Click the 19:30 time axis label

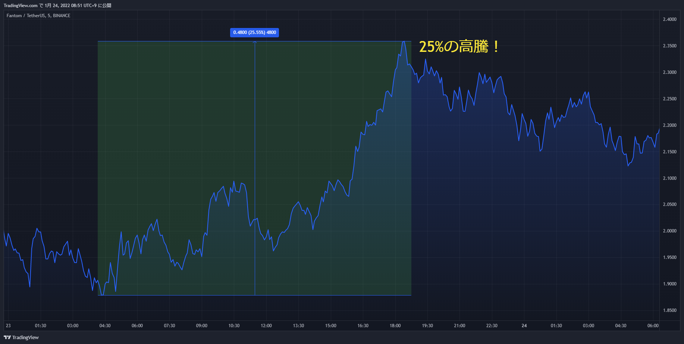pyautogui.click(x=427, y=326)
